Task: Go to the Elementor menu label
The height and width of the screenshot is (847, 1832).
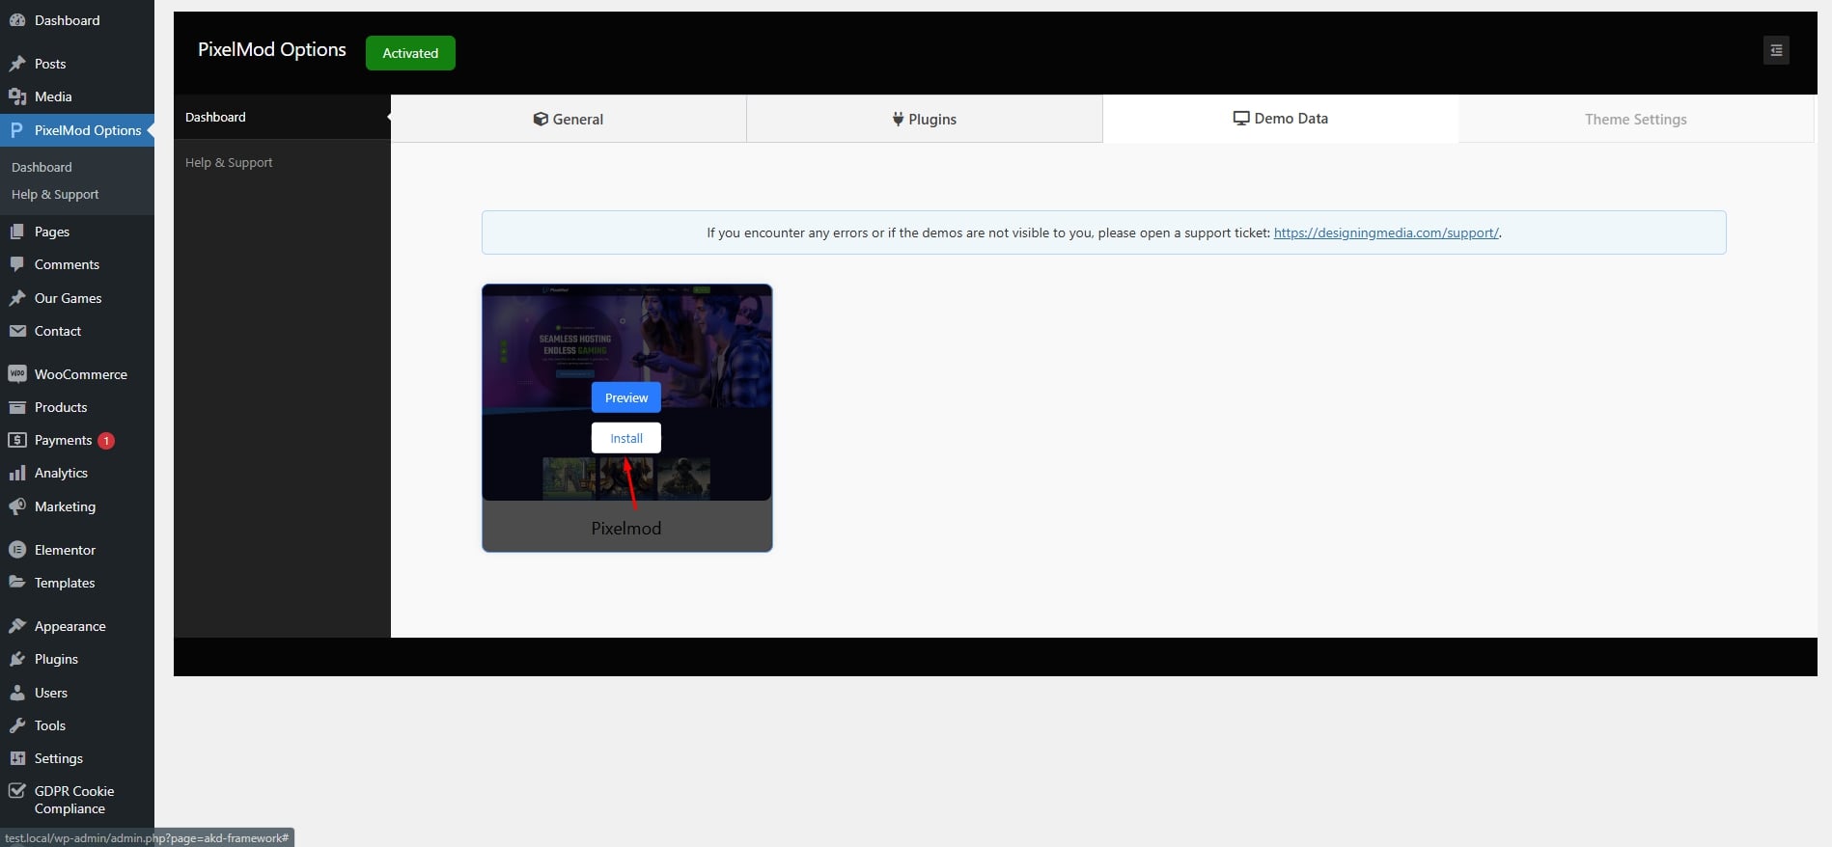Action: pos(65,550)
